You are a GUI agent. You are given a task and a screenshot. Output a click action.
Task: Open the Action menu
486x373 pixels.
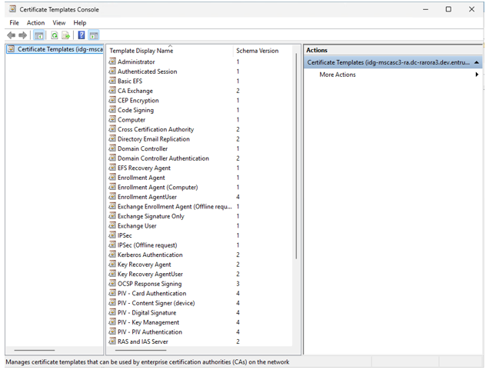pyautogui.click(x=36, y=23)
